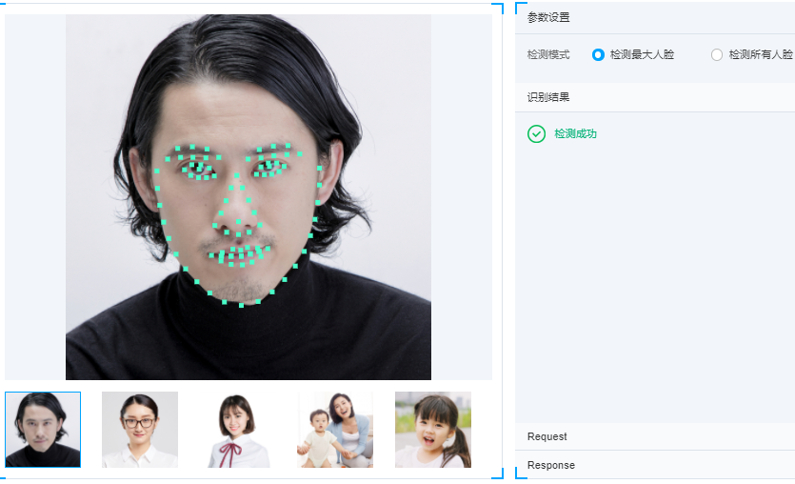The height and width of the screenshot is (484, 795).
Task: Choose the girl with red ribbon thumbnail
Action: tap(237, 429)
